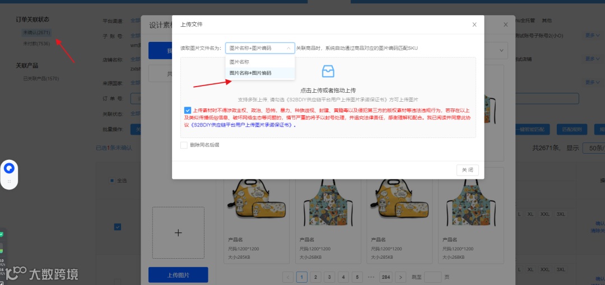Click the 跳至 page number input
Viewport: 605px width, 285px height.
click(x=432, y=277)
